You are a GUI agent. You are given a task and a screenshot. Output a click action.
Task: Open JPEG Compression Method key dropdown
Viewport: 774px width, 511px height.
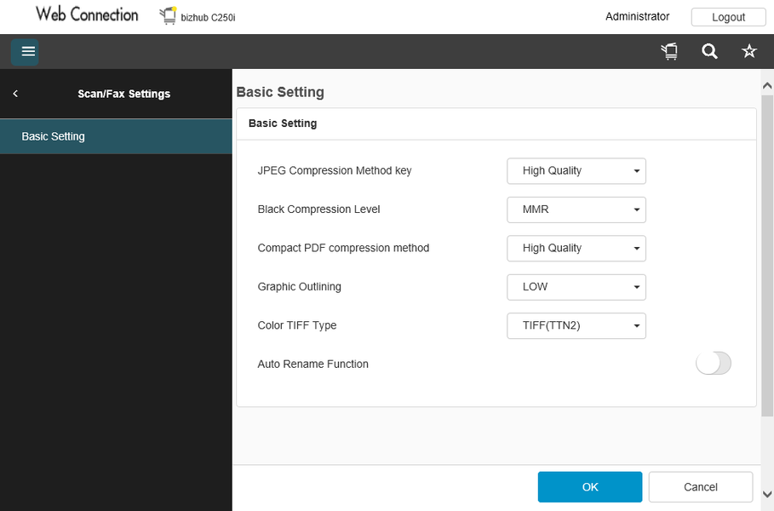(576, 171)
